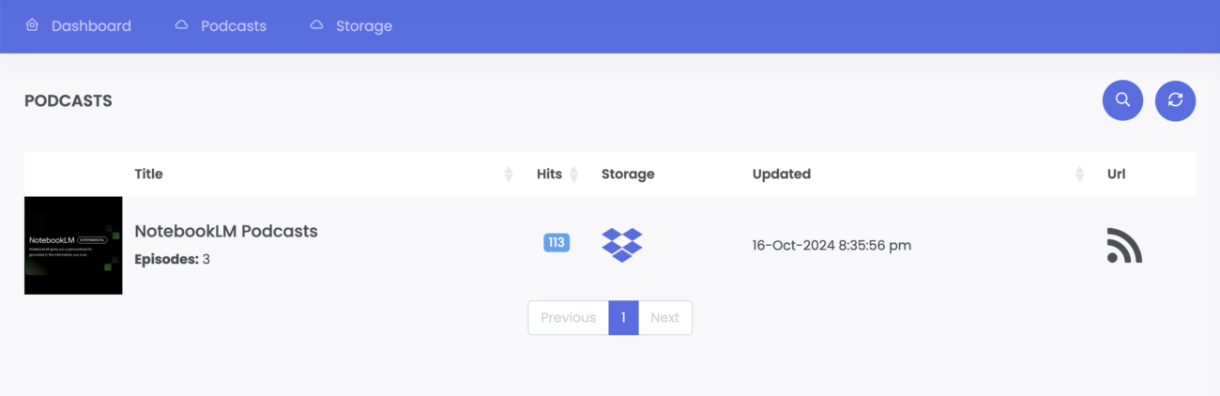Viewport: 1220px width, 396px height.
Task: Click the 113 hits badge
Action: pos(557,243)
